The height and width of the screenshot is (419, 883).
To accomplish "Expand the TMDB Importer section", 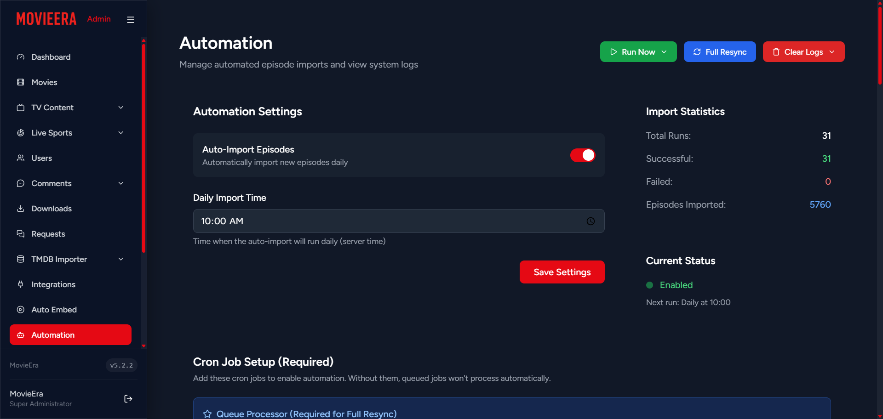I will pos(120,259).
